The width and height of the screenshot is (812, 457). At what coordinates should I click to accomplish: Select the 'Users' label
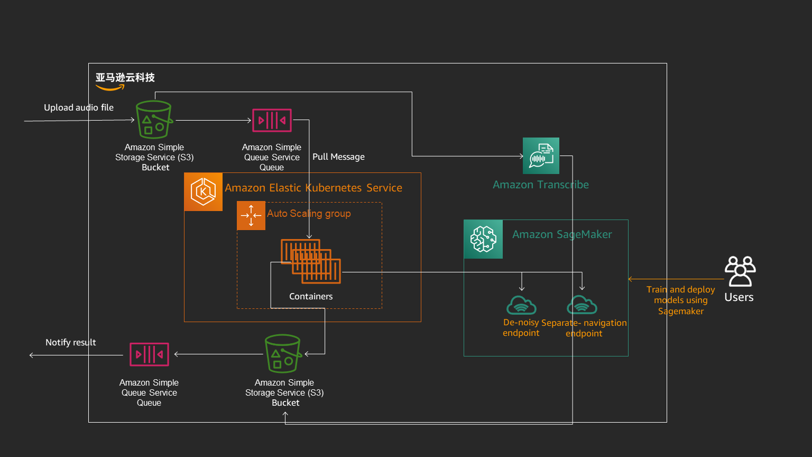point(739,297)
